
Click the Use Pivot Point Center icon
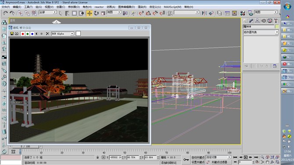pos(125,13)
